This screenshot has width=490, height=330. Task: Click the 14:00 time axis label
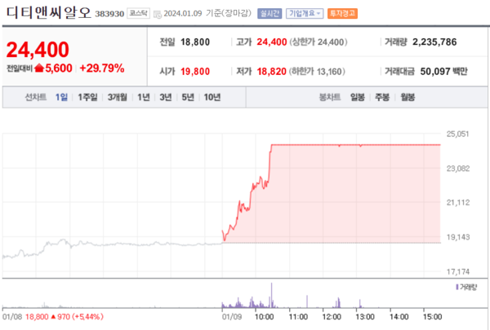[399, 317]
